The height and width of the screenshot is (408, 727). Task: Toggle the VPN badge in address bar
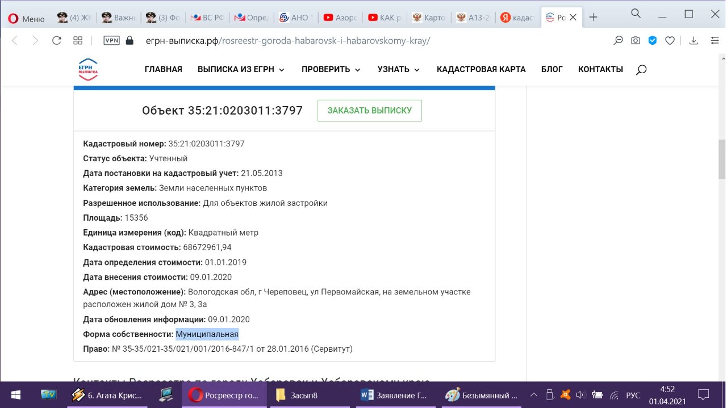[x=111, y=40]
